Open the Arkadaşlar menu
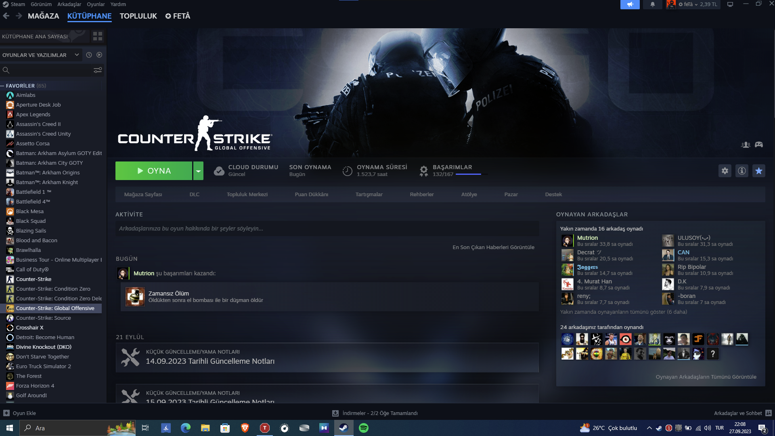 point(69,4)
